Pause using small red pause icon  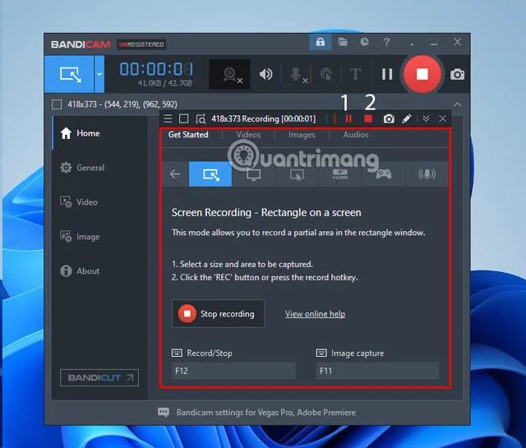(348, 119)
